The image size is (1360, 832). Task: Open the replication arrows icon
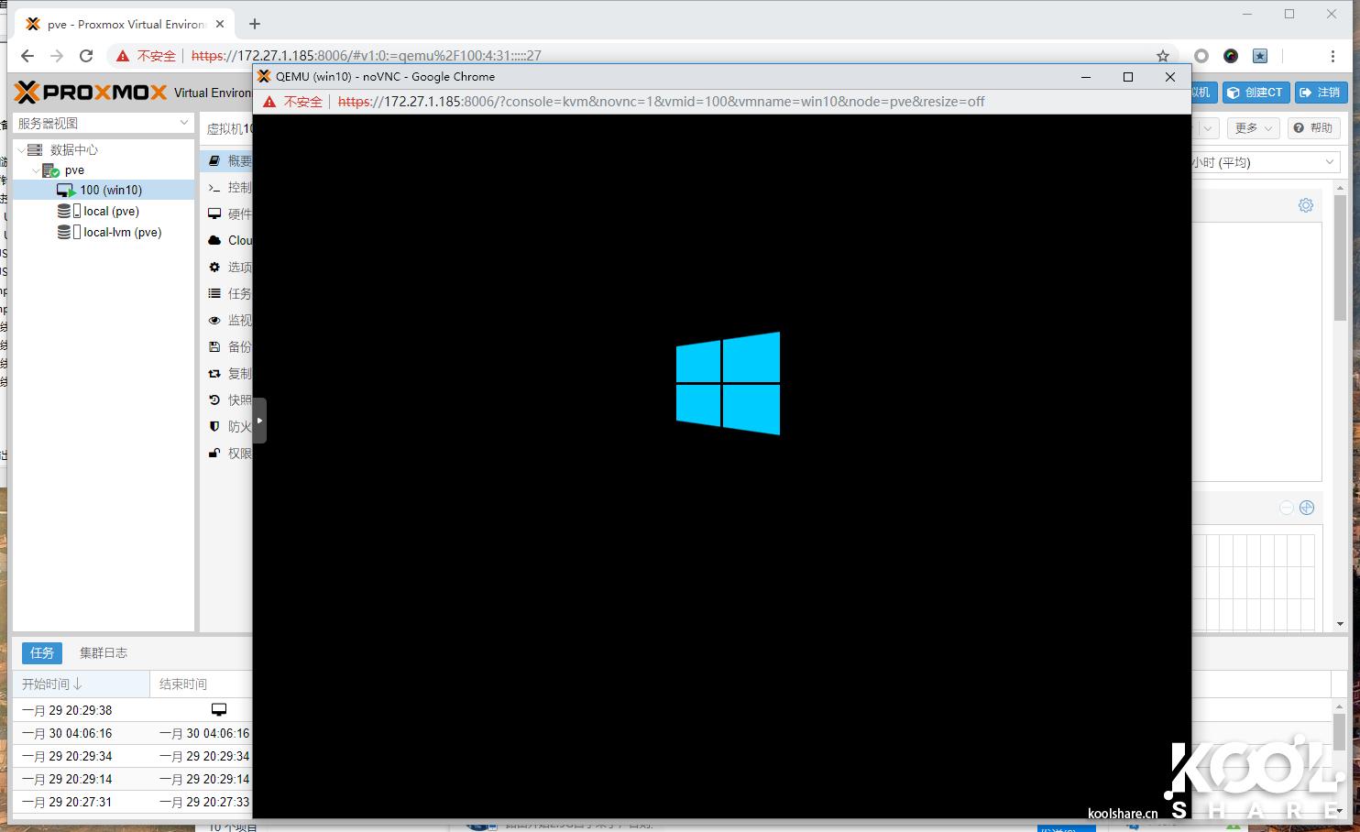click(214, 373)
